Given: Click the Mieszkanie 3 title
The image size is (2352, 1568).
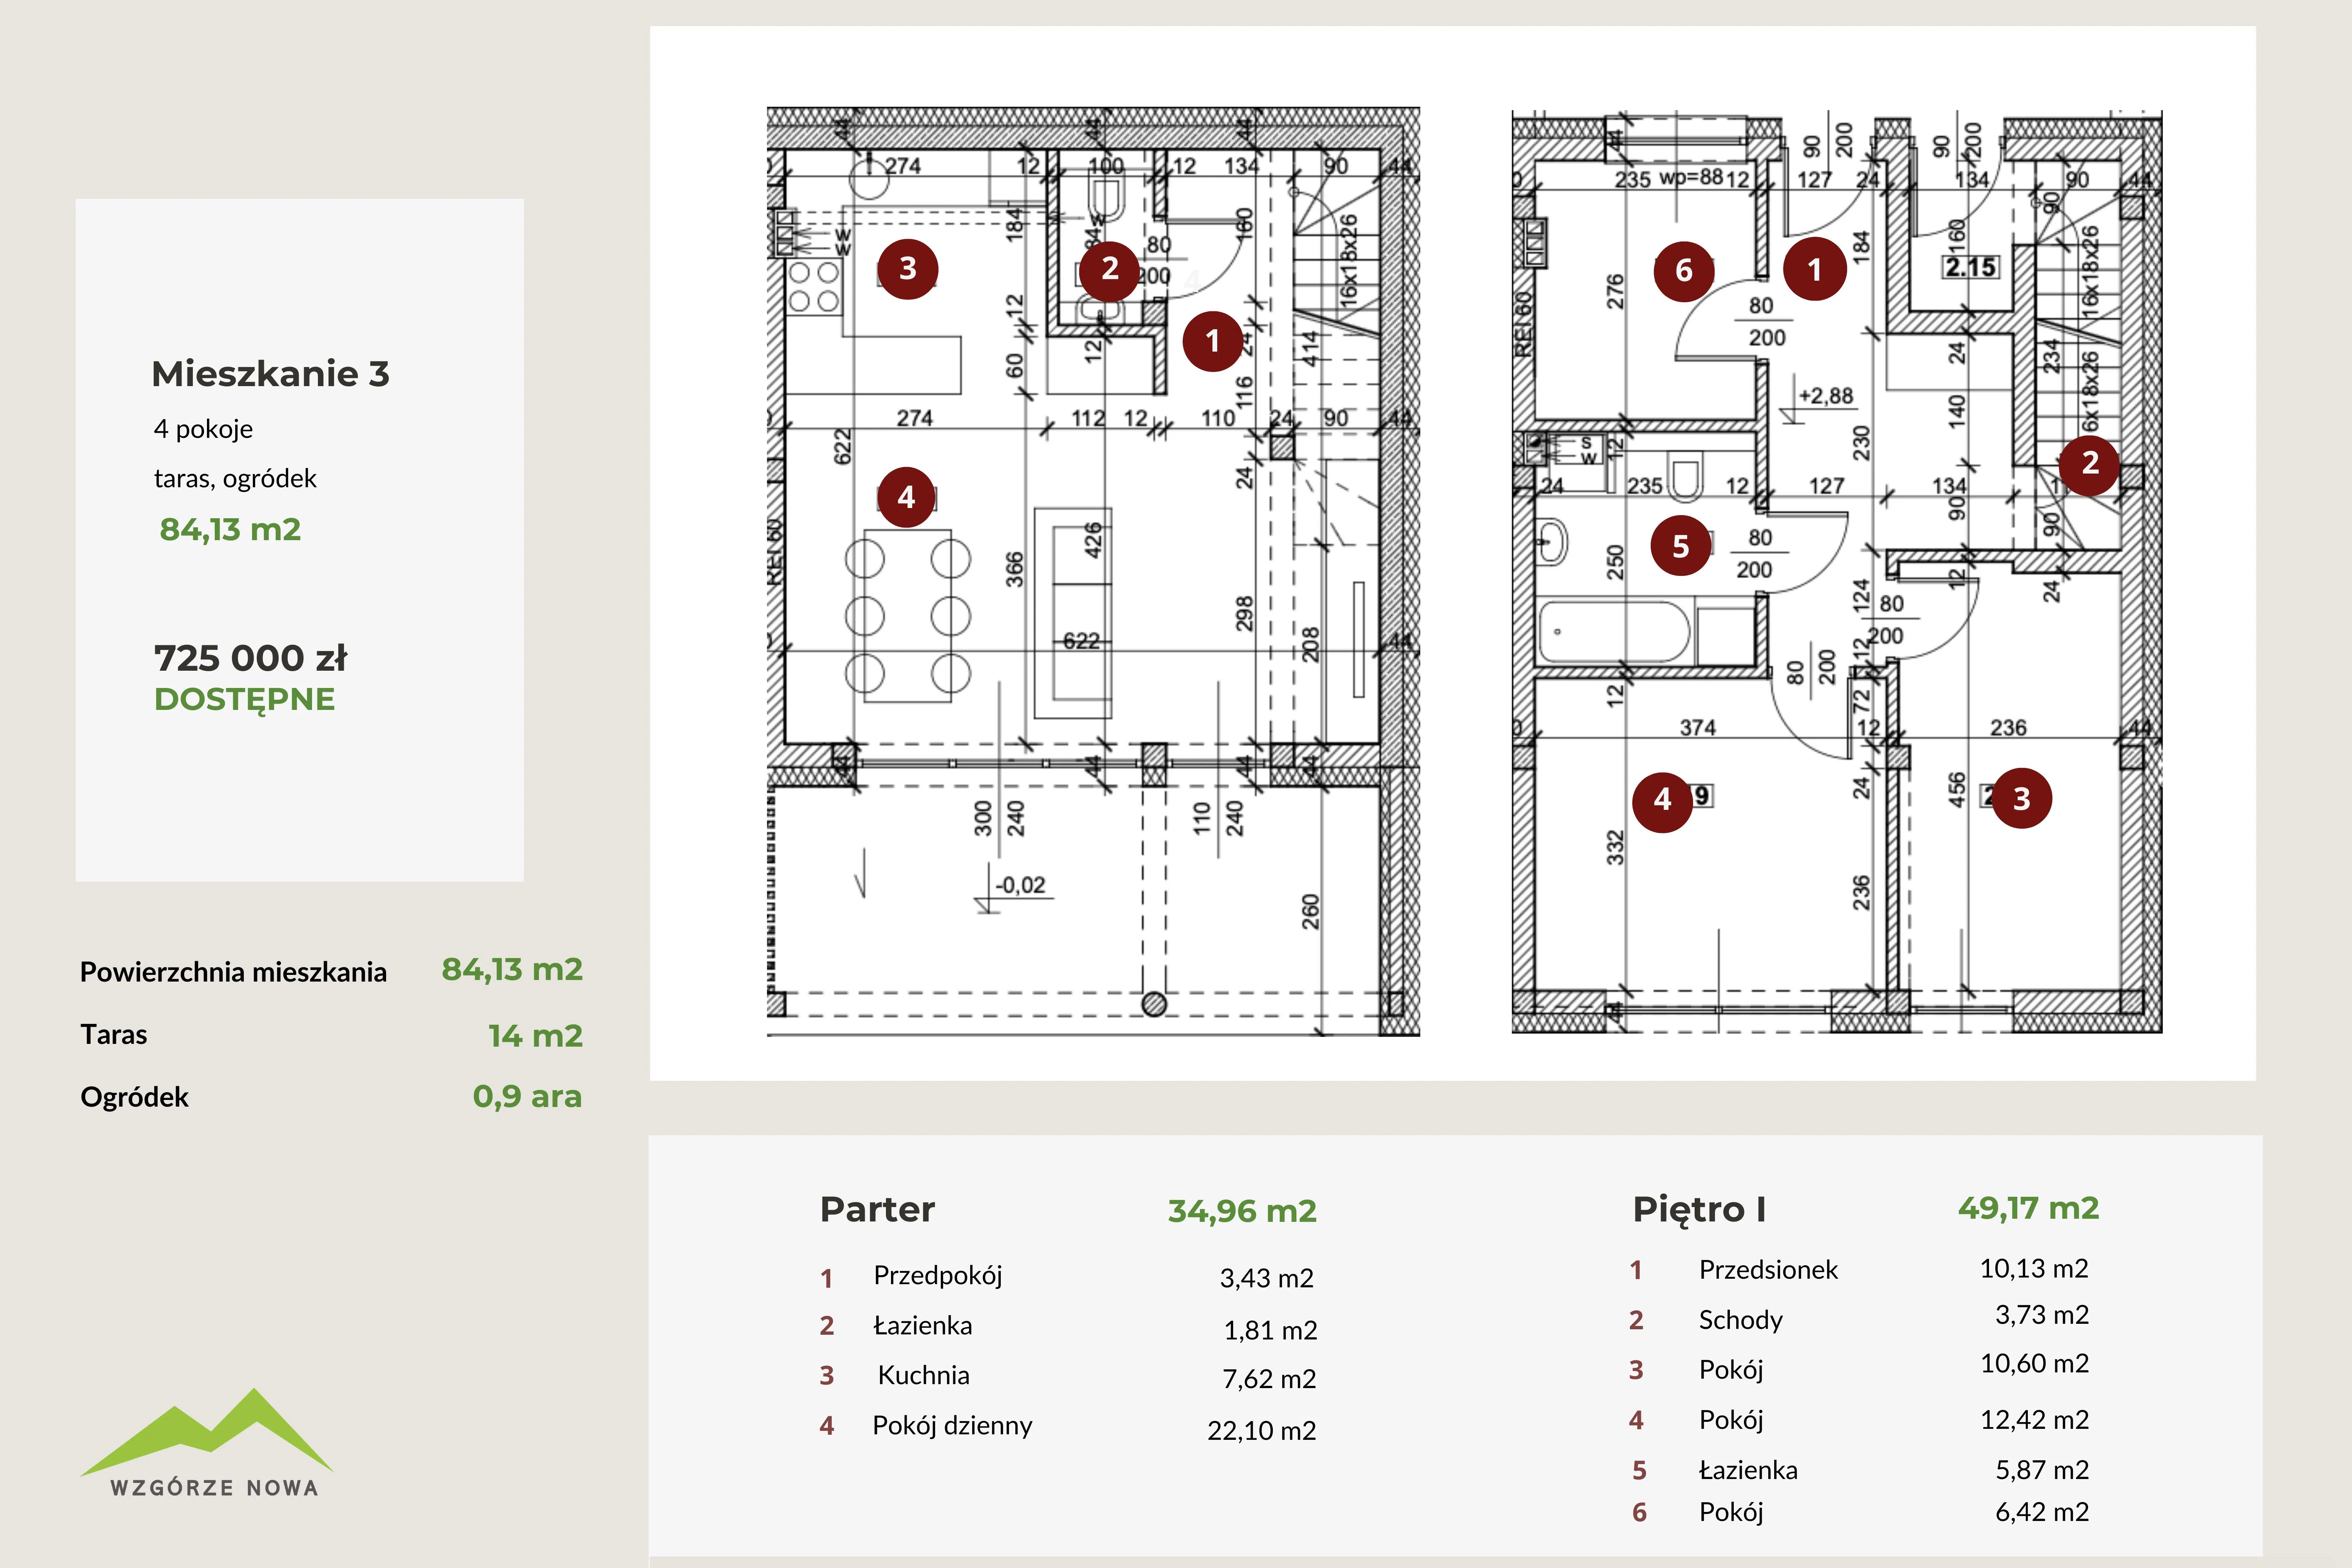Looking at the screenshot, I should pyautogui.click(x=270, y=374).
